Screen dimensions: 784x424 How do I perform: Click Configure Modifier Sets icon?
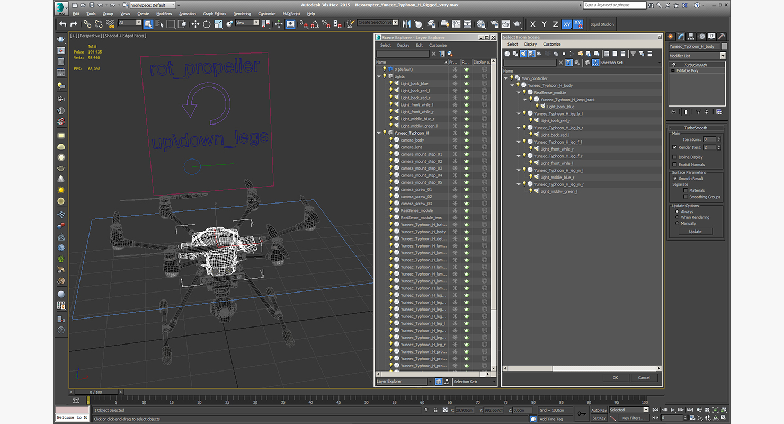[x=719, y=112]
